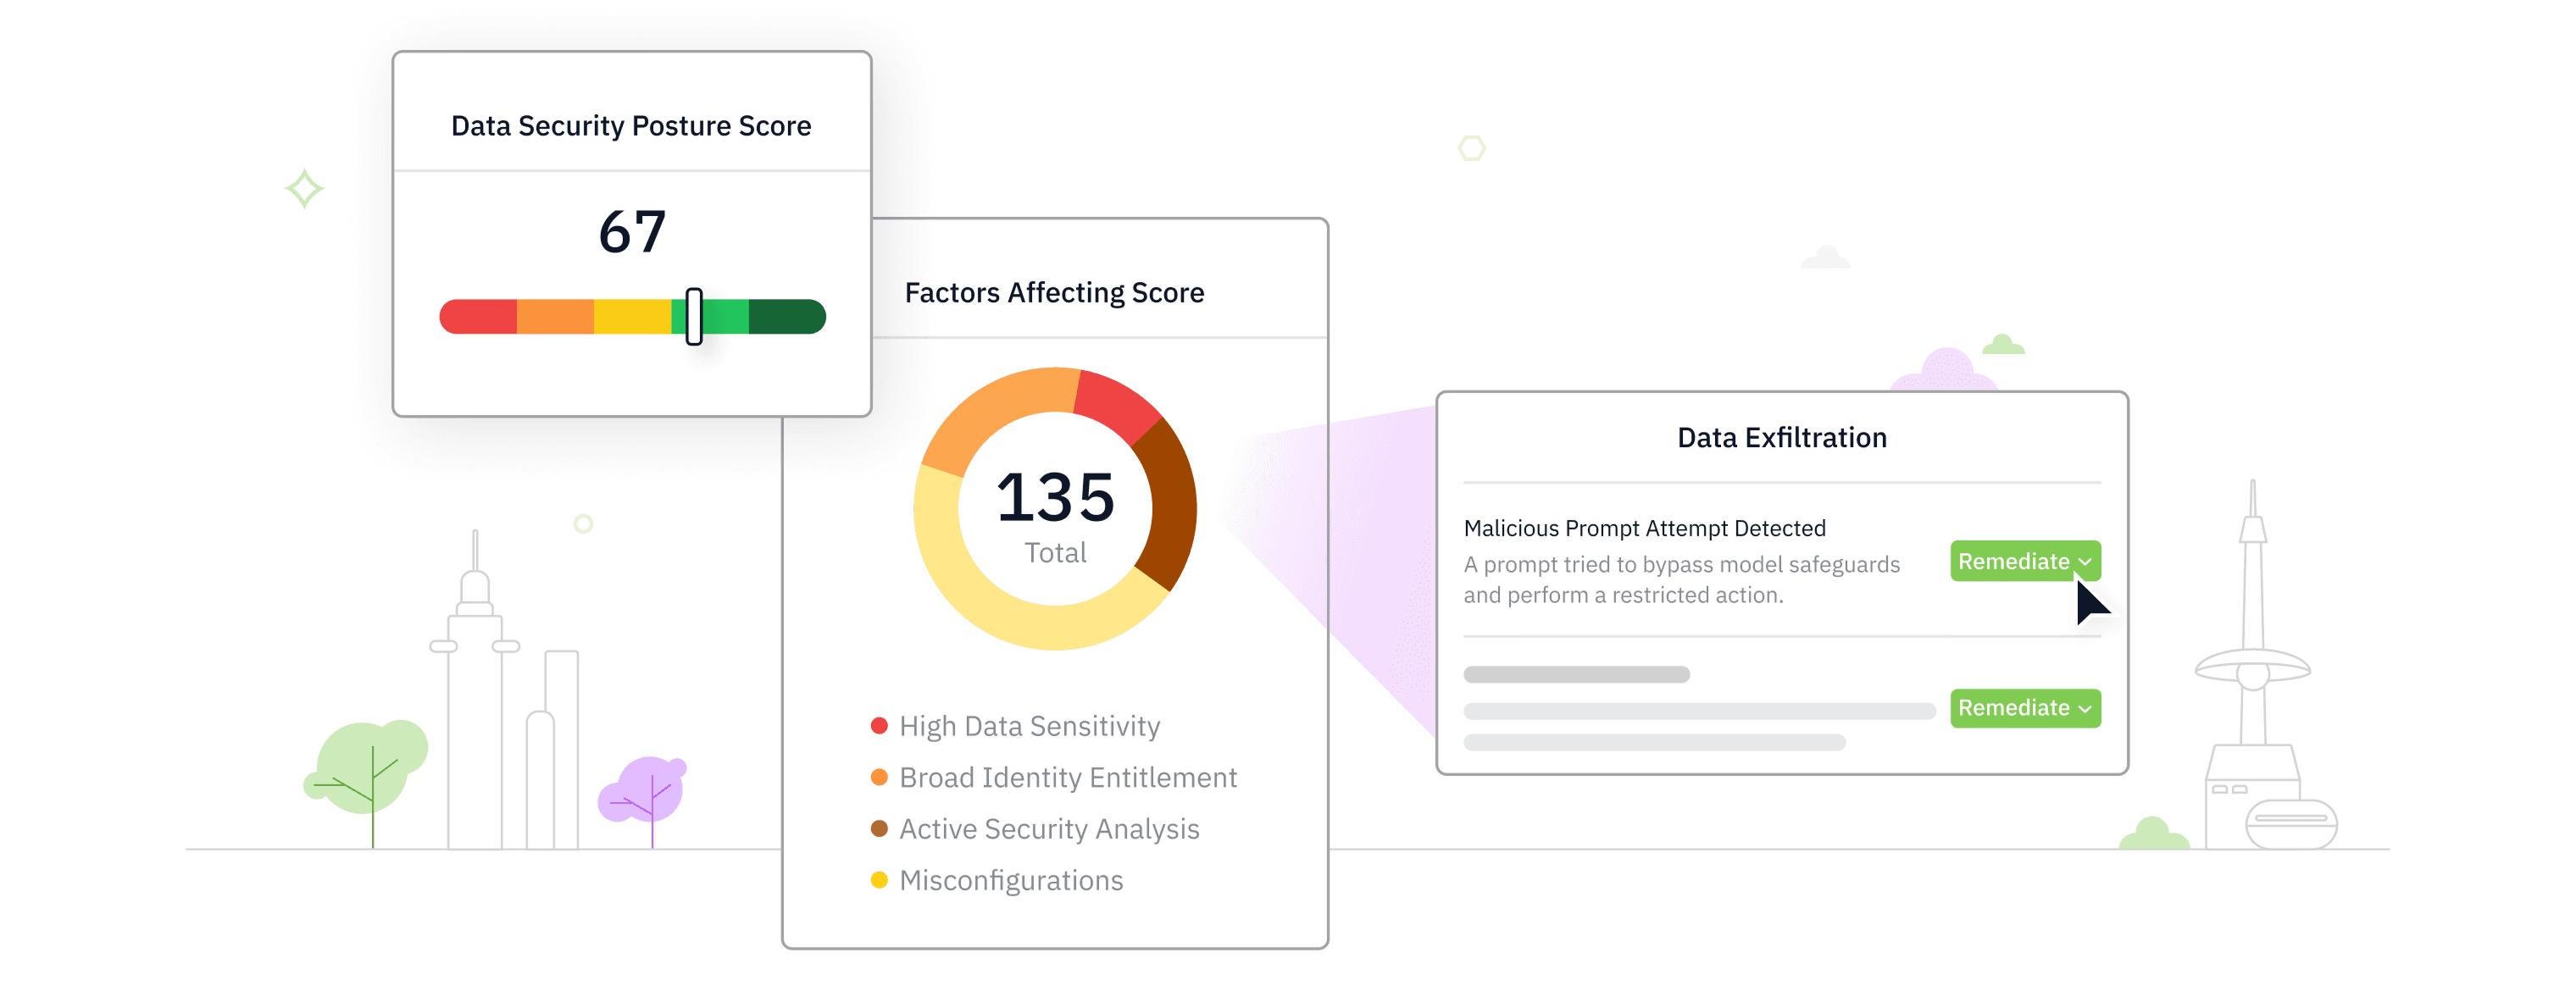Select the red segment of the donut chart
The image size is (2576, 991).
pyautogui.click(x=1118, y=402)
